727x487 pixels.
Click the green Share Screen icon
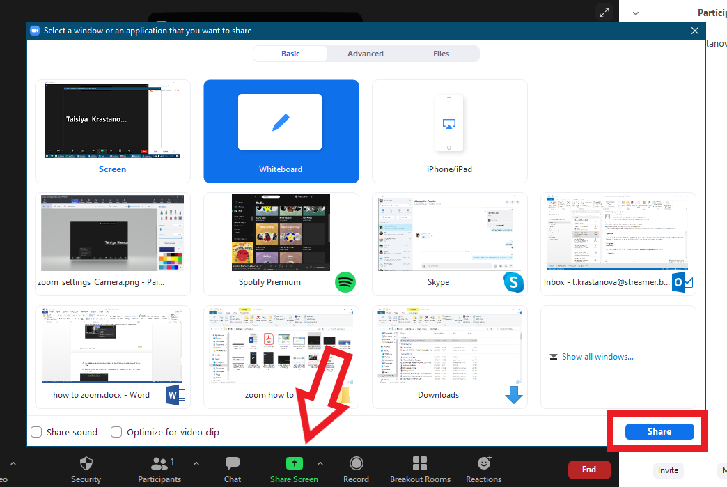click(294, 464)
